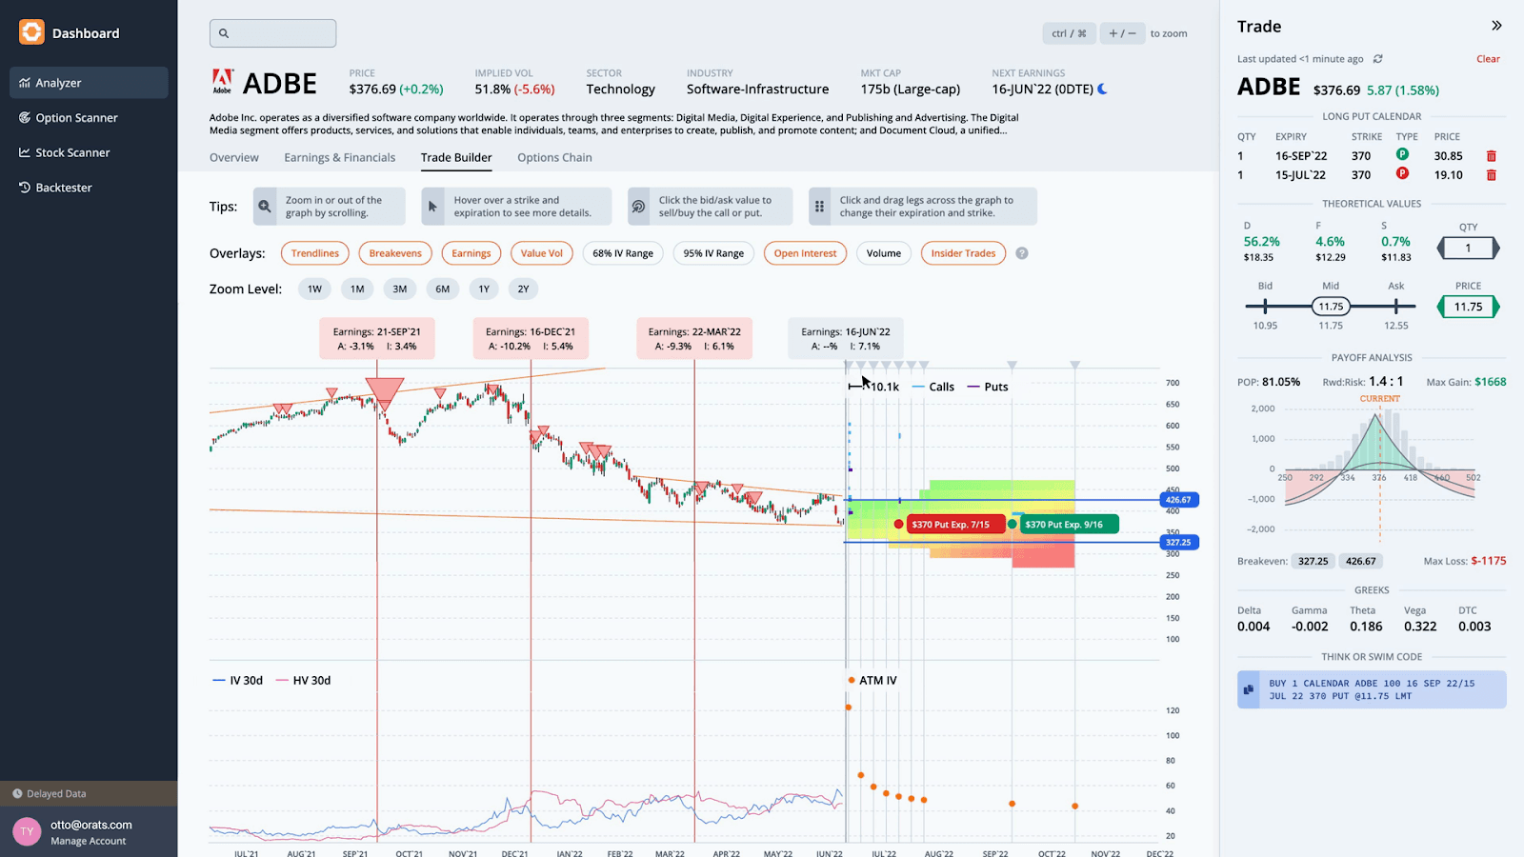Click the TY user avatar
Screen dimensions: 1524x857
tap(27, 831)
